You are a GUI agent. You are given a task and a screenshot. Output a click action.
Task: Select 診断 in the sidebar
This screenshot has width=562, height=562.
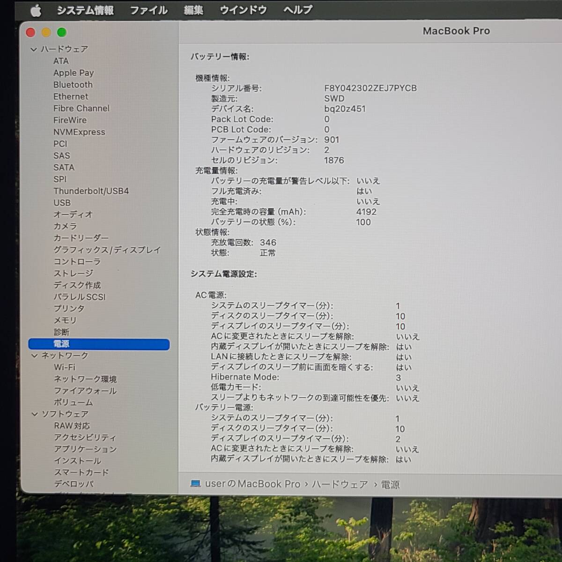pyautogui.click(x=61, y=332)
